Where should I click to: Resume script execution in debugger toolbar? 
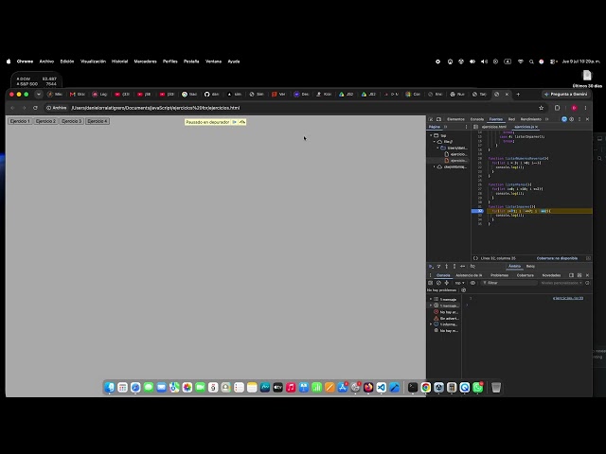(x=431, y=267)
